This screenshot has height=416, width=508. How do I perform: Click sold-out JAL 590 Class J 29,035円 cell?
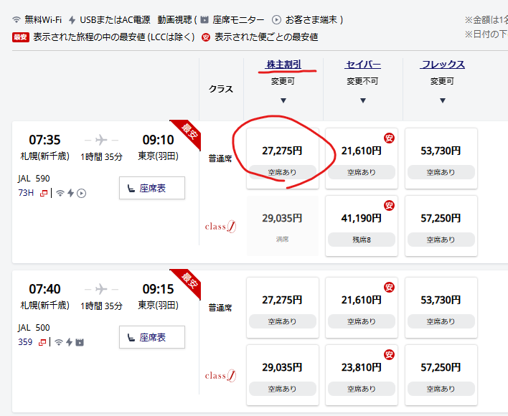(283, 226)
